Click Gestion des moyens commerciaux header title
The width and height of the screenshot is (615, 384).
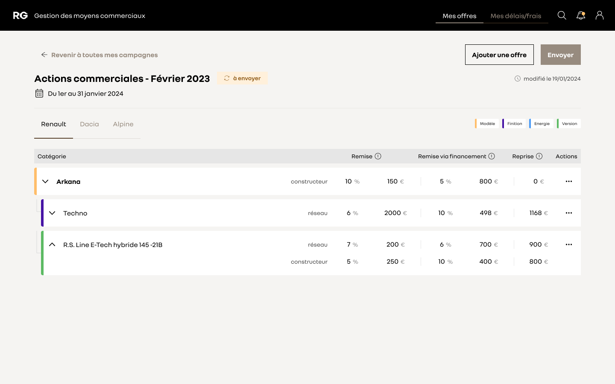[x=90, y=16]
